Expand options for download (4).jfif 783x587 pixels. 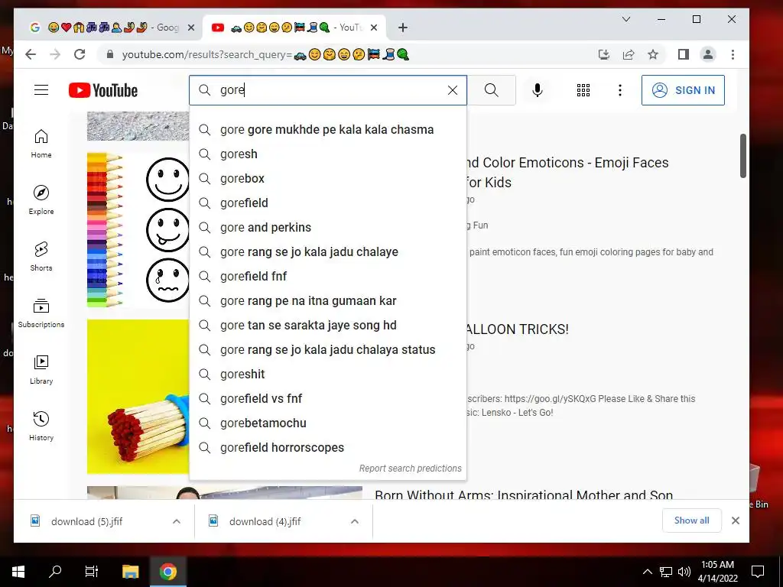click(x=355, y=521)
